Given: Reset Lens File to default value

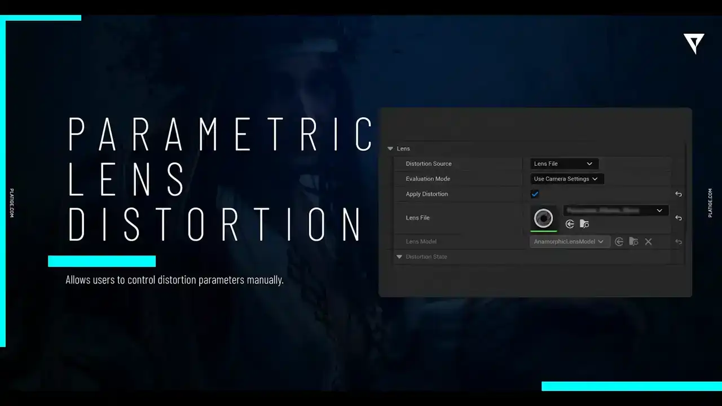Looking at the screenshot, I should (x=679, y=218).
